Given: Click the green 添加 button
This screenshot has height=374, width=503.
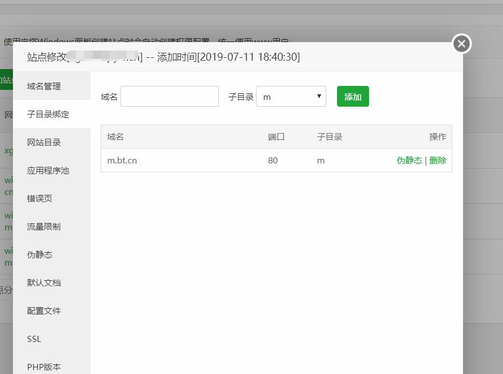Looking at the screenshot, I should point(353,97).
